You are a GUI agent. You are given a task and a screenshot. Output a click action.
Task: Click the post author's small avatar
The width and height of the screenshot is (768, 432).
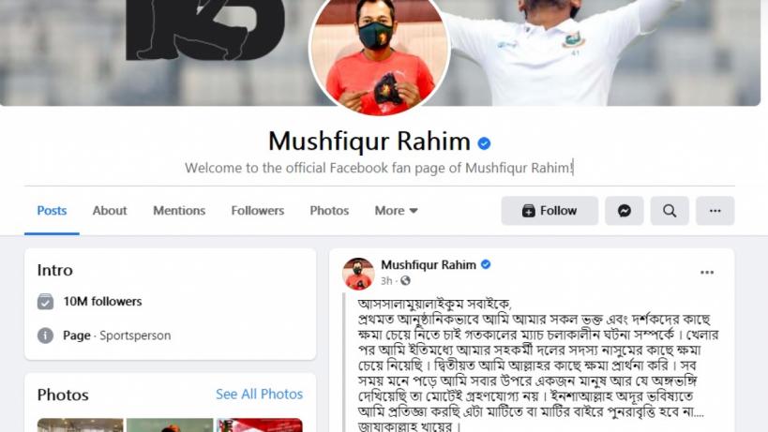358,274
